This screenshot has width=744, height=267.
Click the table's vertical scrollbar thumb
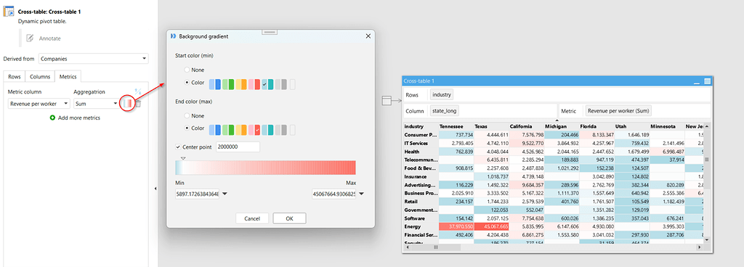[x=706, y=160]
